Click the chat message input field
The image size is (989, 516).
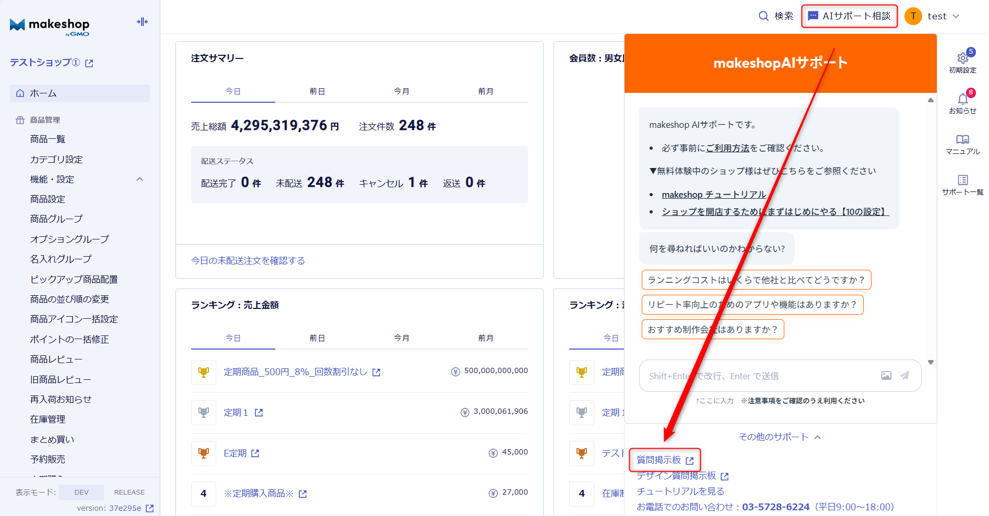pyautogui.click(x=757, y=376)
